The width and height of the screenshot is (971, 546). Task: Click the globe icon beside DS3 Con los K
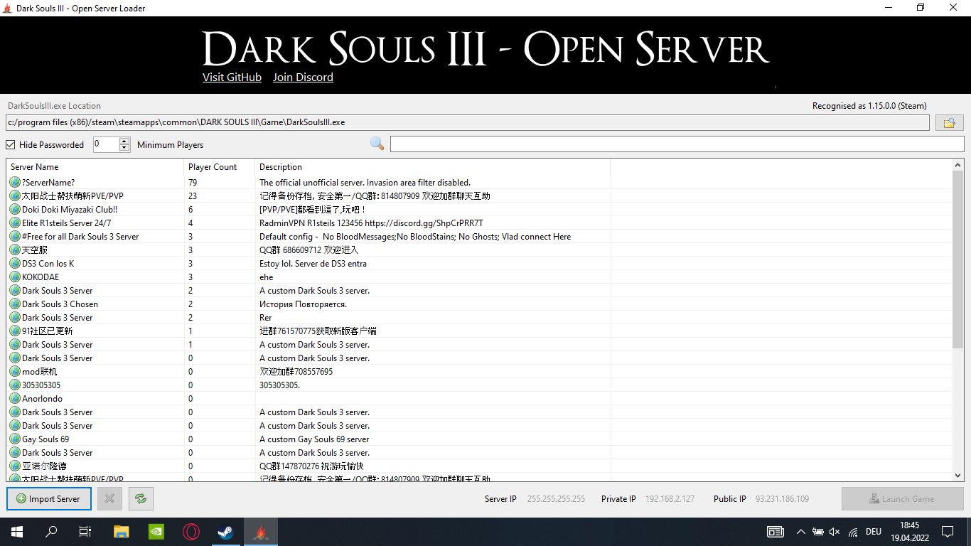point(15,264)
